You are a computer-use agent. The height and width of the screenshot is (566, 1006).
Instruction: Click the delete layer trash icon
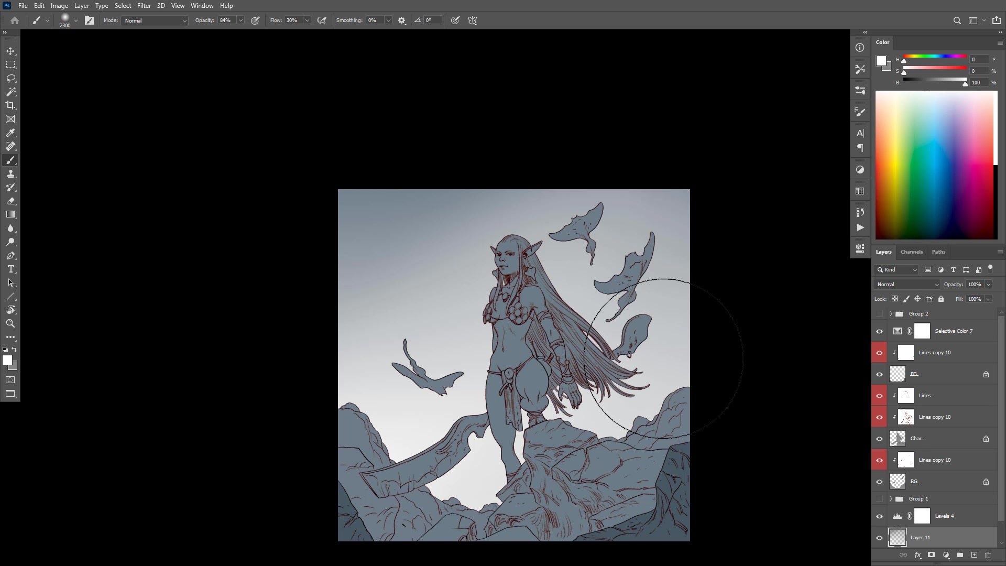(x=988, y=555)
